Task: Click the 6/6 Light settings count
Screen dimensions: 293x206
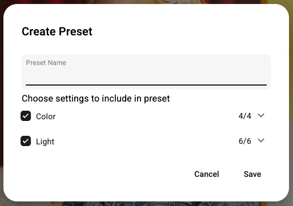Action: coord(245,141)
